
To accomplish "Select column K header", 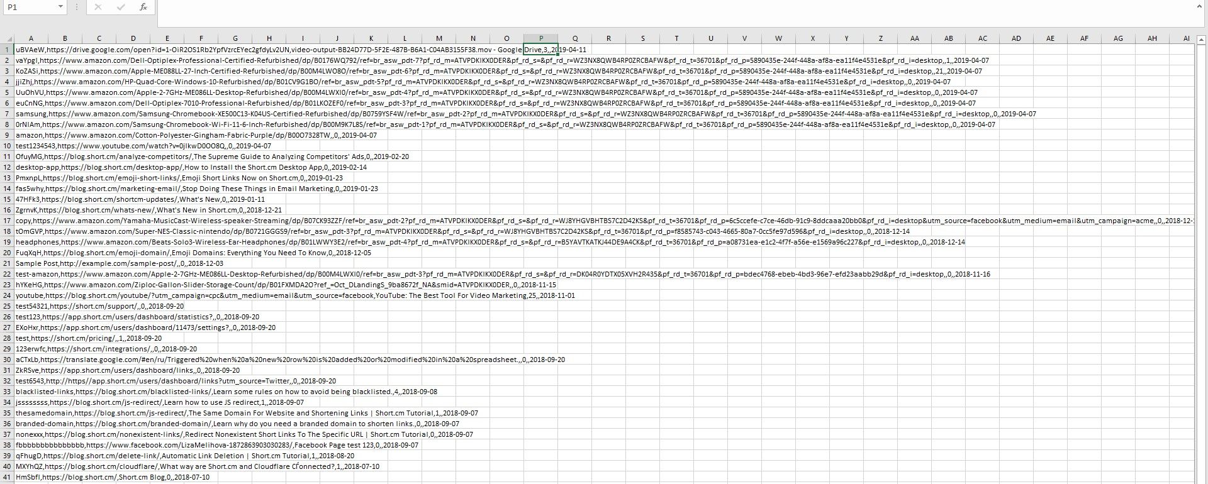I will pos(371,38).
